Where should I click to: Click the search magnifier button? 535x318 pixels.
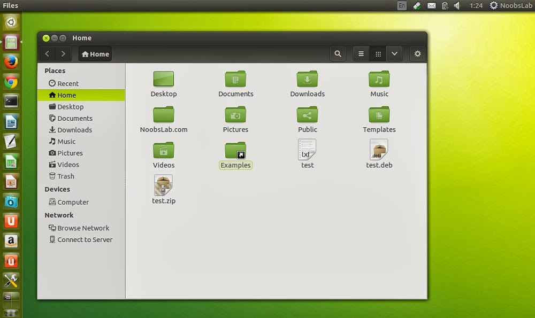338,54
